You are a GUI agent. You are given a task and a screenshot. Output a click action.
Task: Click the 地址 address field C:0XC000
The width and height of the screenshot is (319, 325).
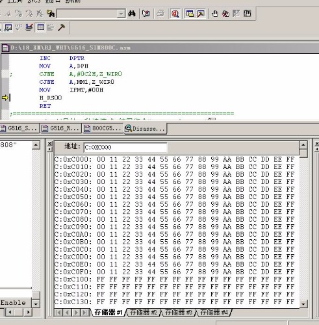[125, 148]
